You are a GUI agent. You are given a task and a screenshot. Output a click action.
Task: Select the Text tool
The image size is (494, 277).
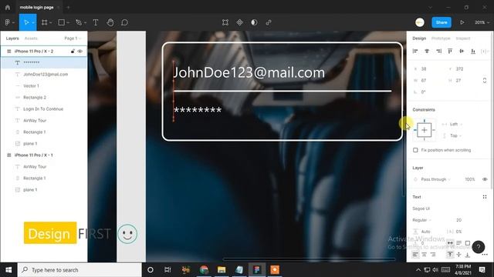[96, 22]
